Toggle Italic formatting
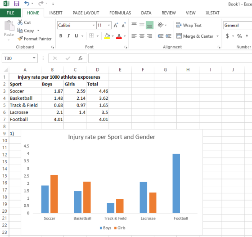The image size is (252, 237). pyautogui.click(x=68, y=36)
